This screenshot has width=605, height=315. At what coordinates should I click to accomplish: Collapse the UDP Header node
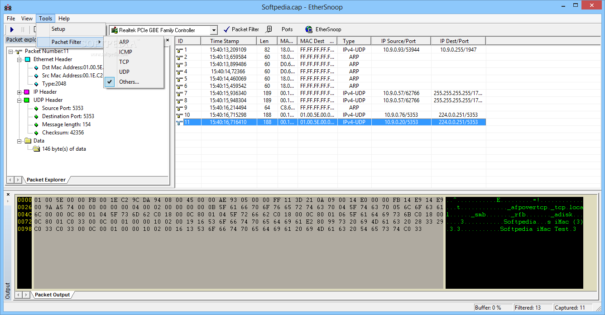coord(19,100)
